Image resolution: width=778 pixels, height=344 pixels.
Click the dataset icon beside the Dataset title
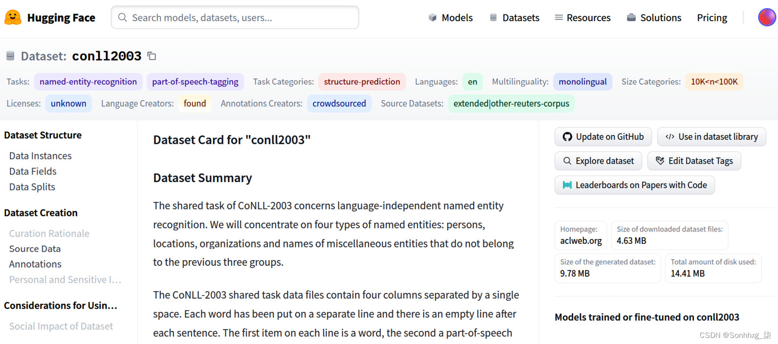pyautogui.click(x=10, y=56)
